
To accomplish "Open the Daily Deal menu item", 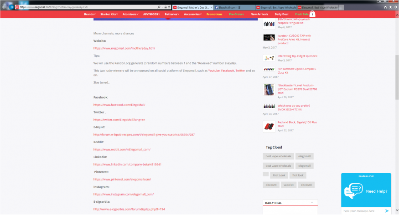I will [x=281, y=14].
